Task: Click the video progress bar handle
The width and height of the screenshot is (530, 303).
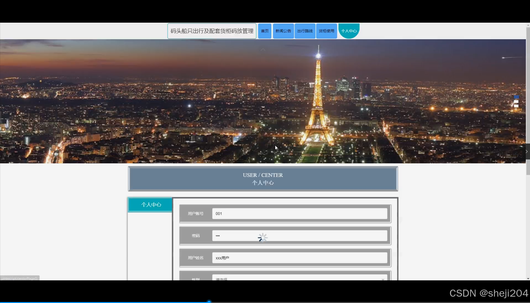Action: click(209, 301)
